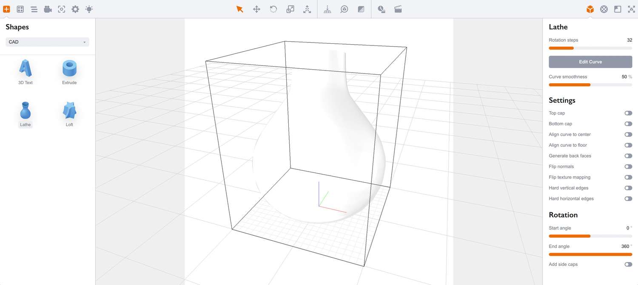This screenshot has height=285, width=638.
Task: Open the lighting sun icon
Action: (89, 9)
